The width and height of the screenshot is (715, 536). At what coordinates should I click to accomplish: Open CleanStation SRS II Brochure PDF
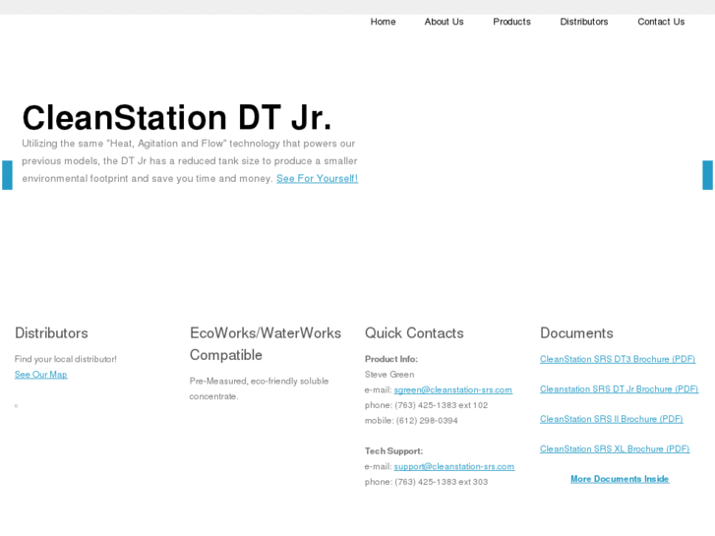coord(611,419)
